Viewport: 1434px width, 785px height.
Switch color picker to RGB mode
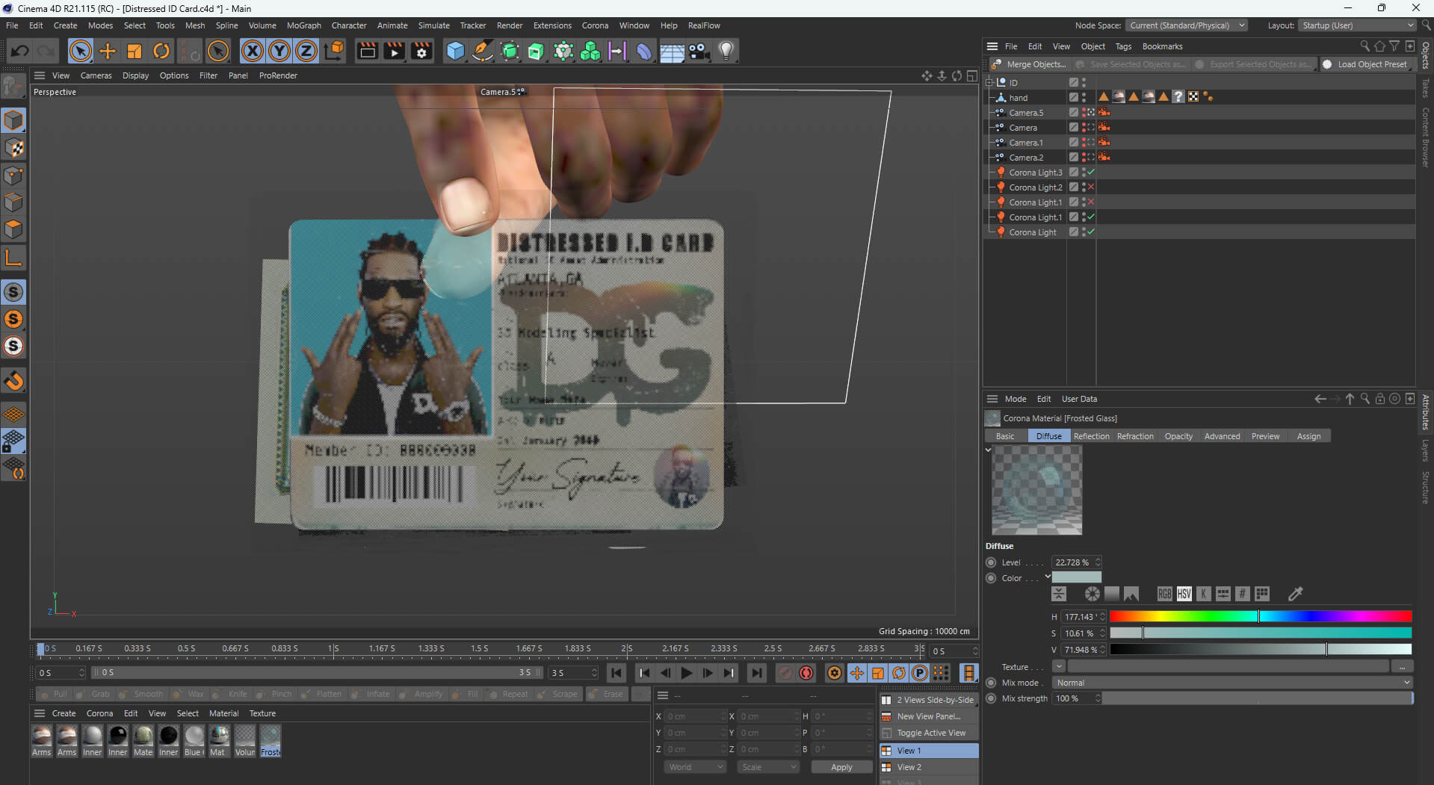(x=1164, y=594)
